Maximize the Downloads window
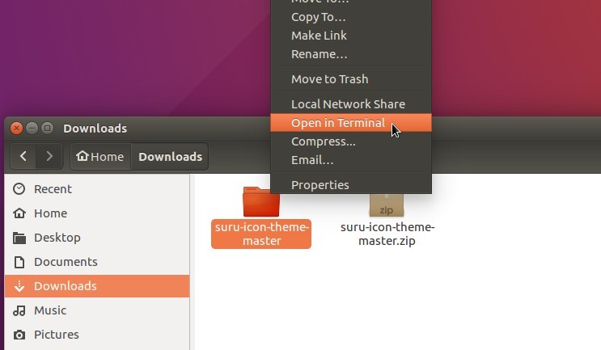 pyautogui.click(x=47, y=128)
